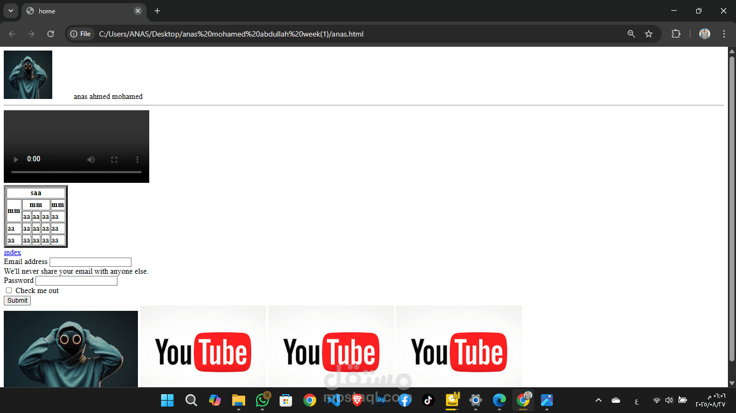View site information via the File chip
The width and height of the screenshot is (736, 413).
pyautogui.click(x=80, y=34)
